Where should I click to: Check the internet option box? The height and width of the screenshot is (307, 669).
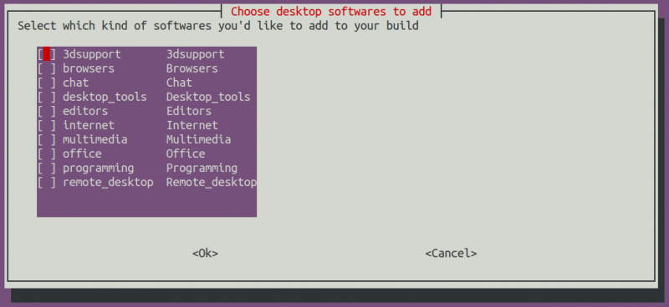click(x=47, y=125)
